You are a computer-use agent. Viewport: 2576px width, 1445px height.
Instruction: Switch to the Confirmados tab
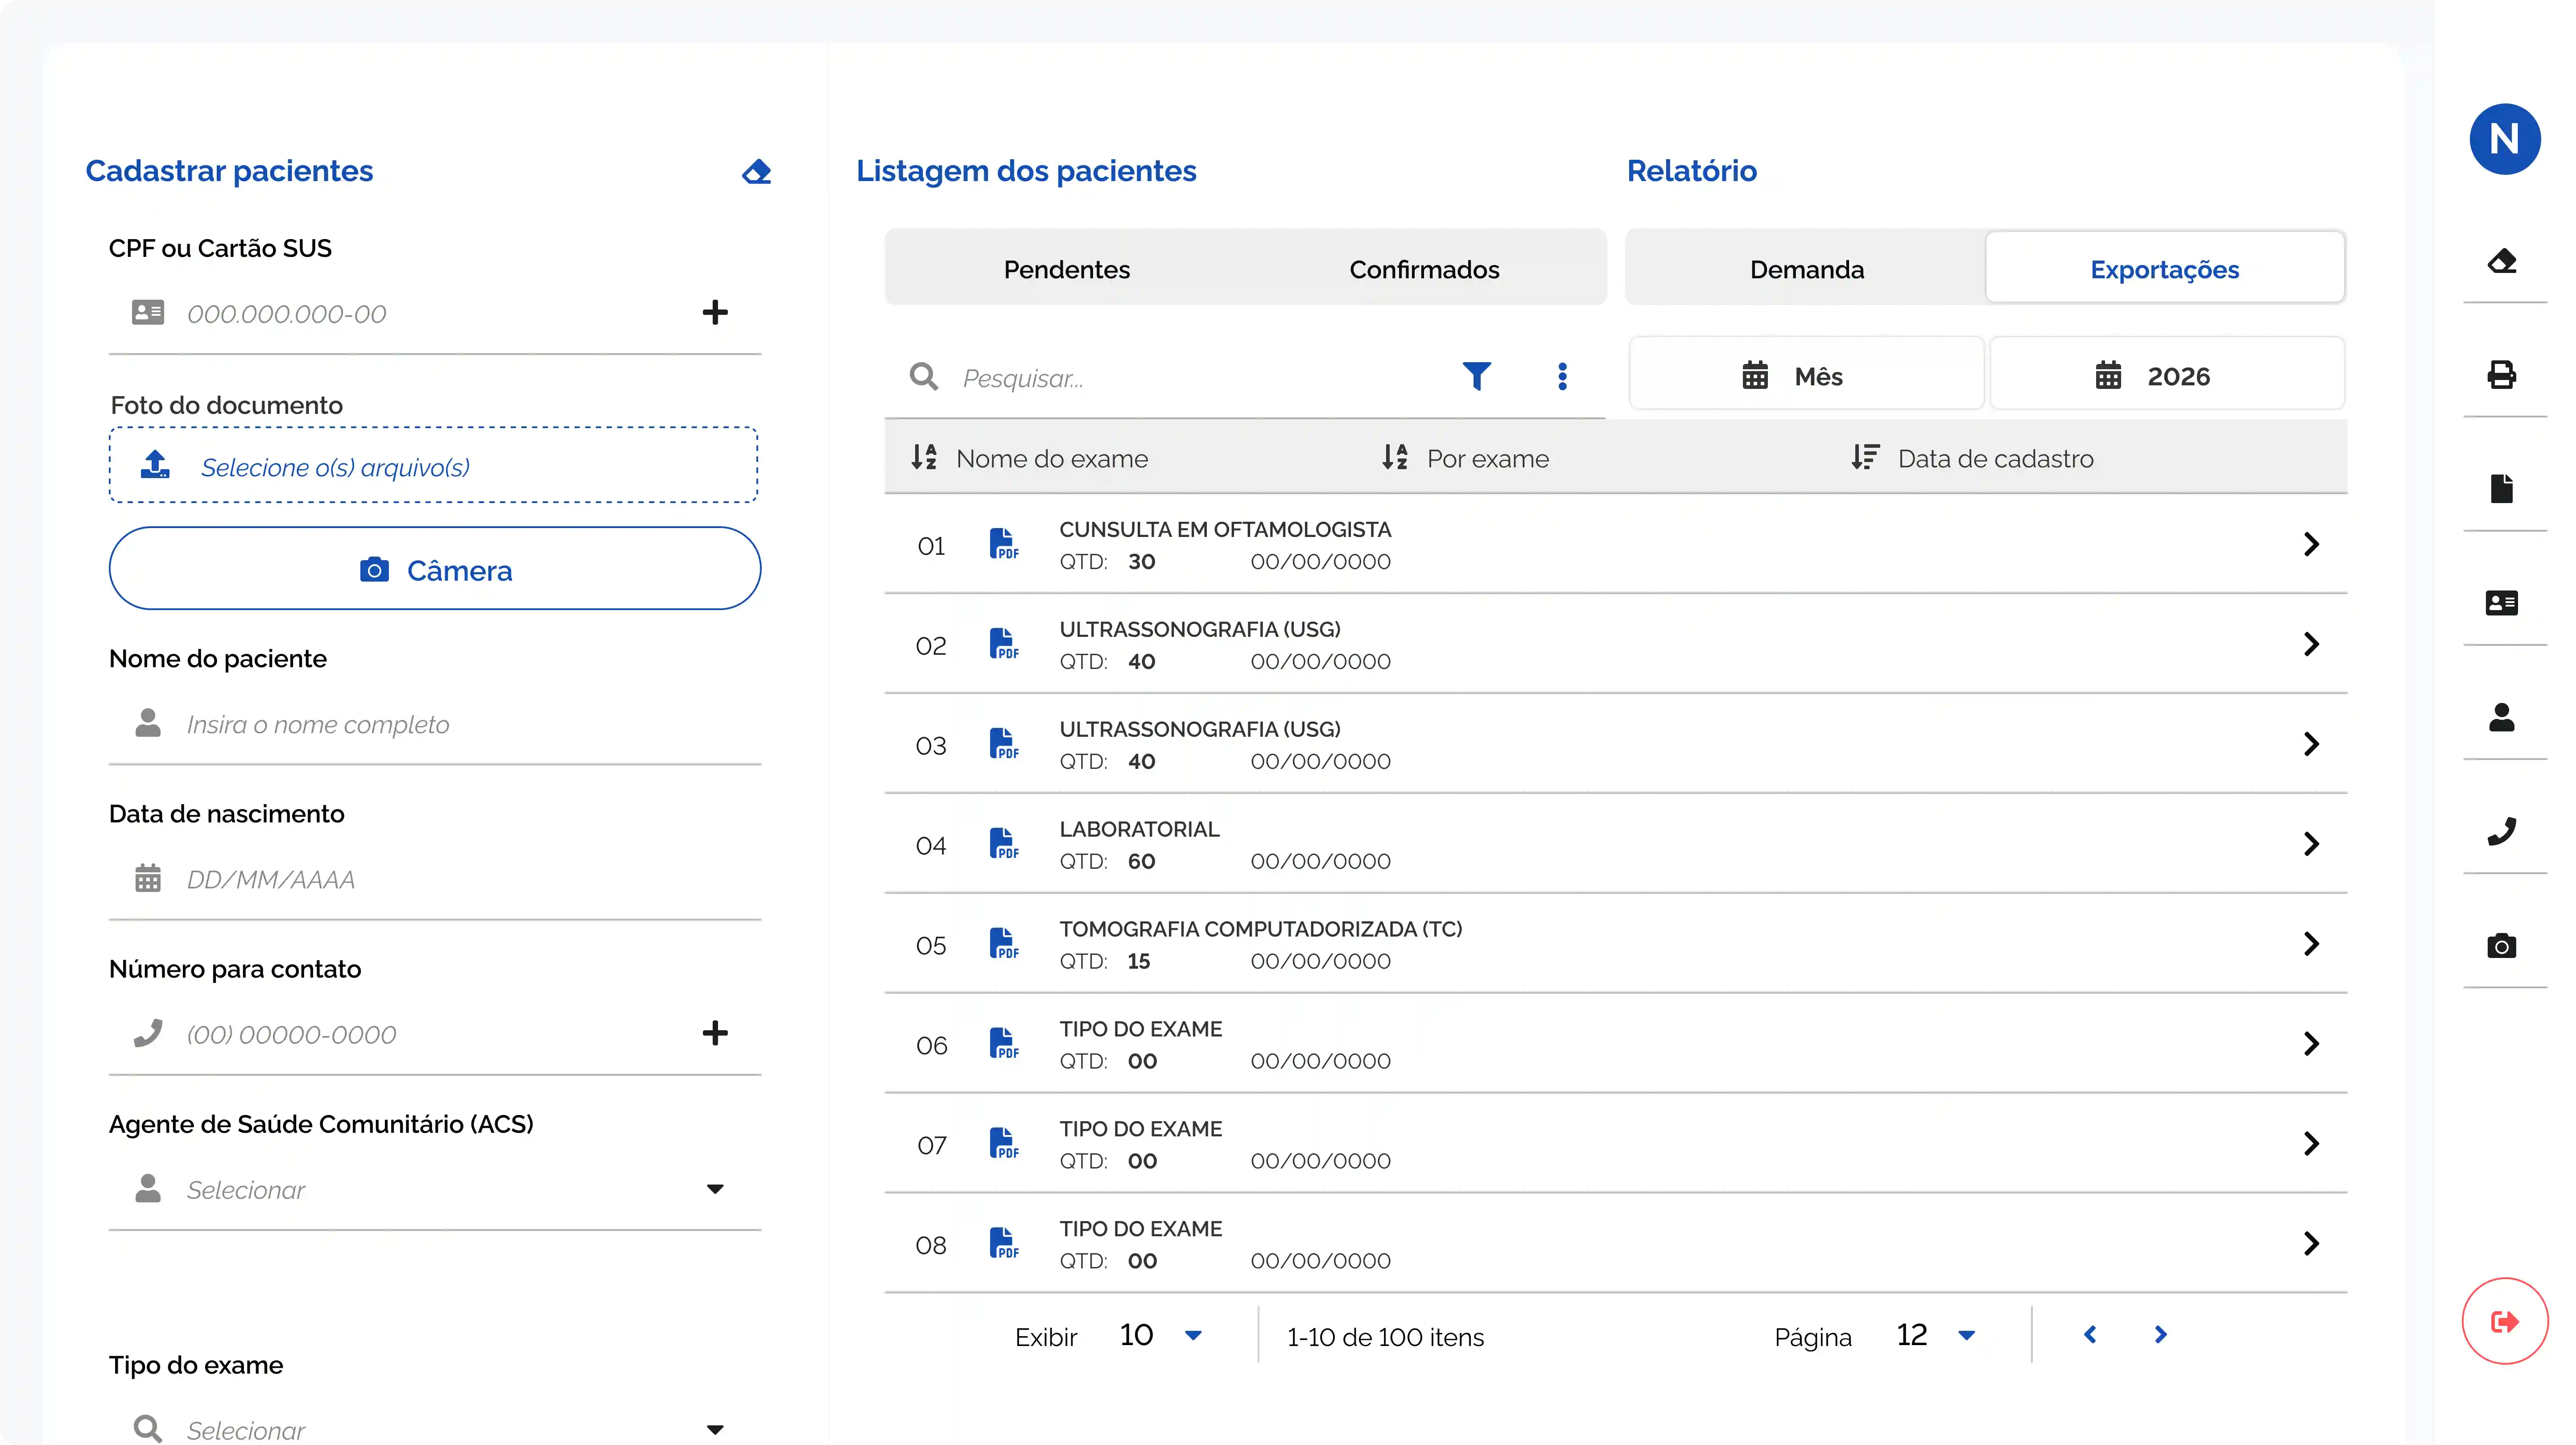point(1424,269)
